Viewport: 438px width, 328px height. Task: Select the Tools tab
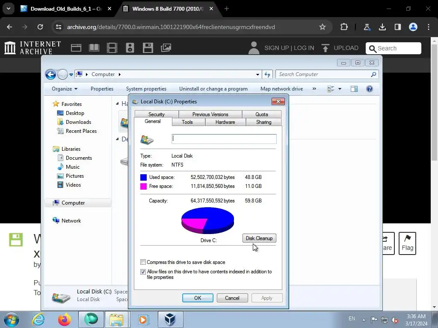187,122
